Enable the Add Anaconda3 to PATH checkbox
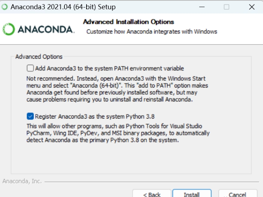263x197 pixels. pyautogui.click(x=30, y=68)
